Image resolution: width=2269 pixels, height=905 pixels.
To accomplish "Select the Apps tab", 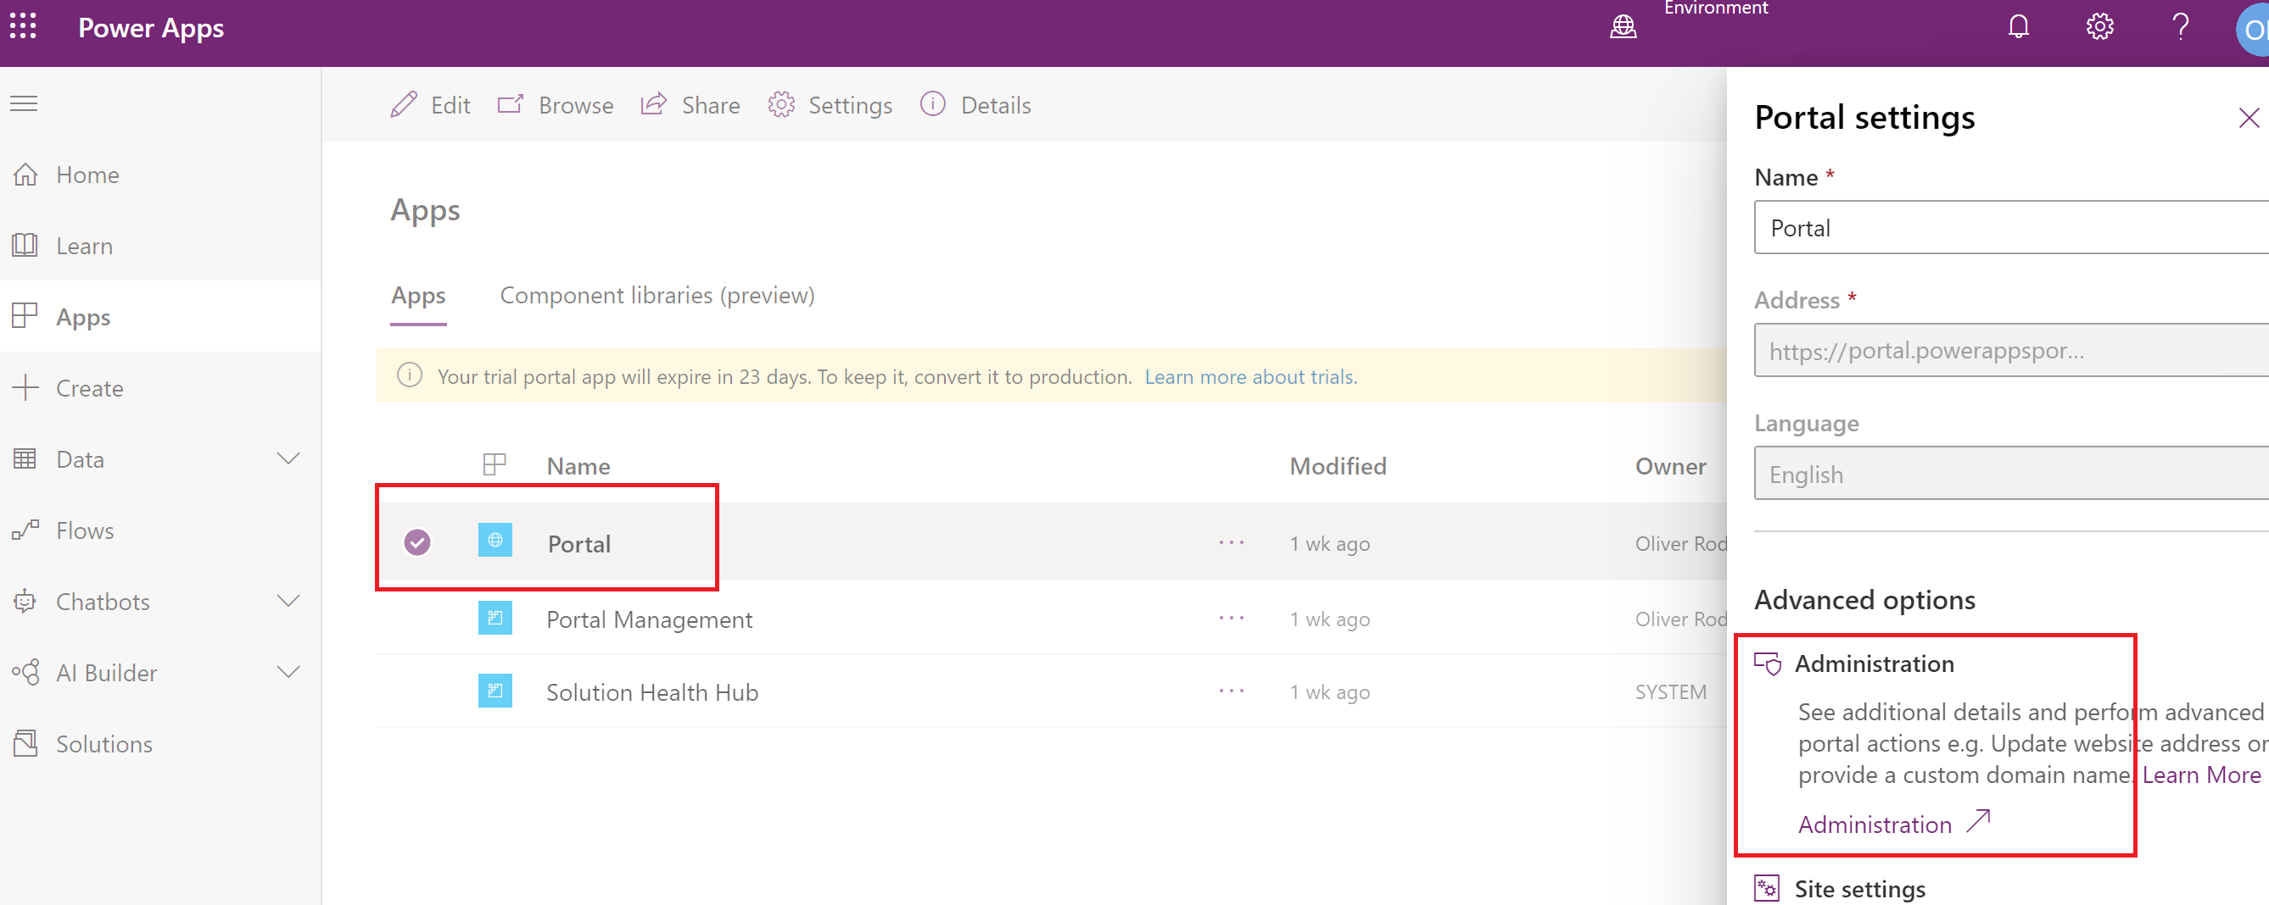I will [417, 295].
